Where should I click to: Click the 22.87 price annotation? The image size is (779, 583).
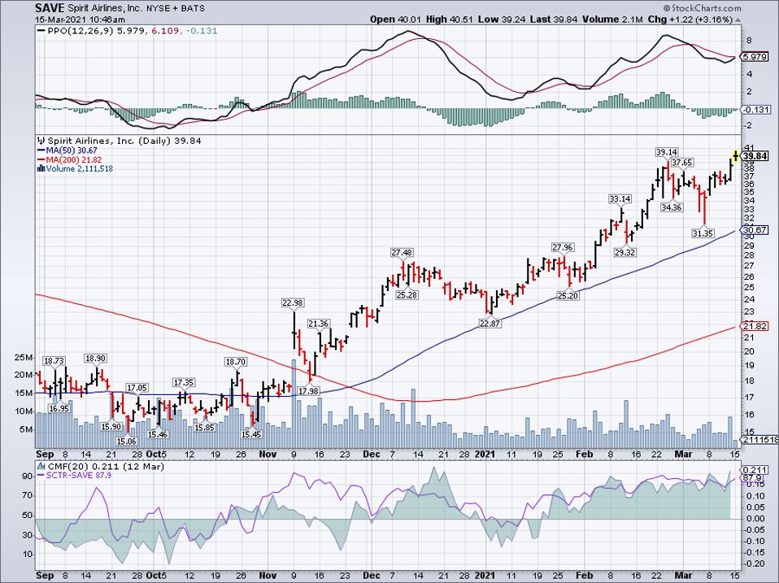click(490, 324)
